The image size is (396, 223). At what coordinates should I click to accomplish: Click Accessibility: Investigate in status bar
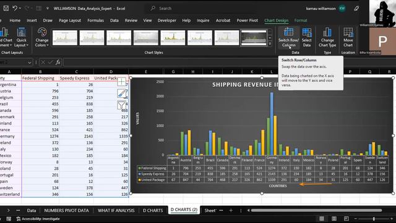tap(38, 219)
